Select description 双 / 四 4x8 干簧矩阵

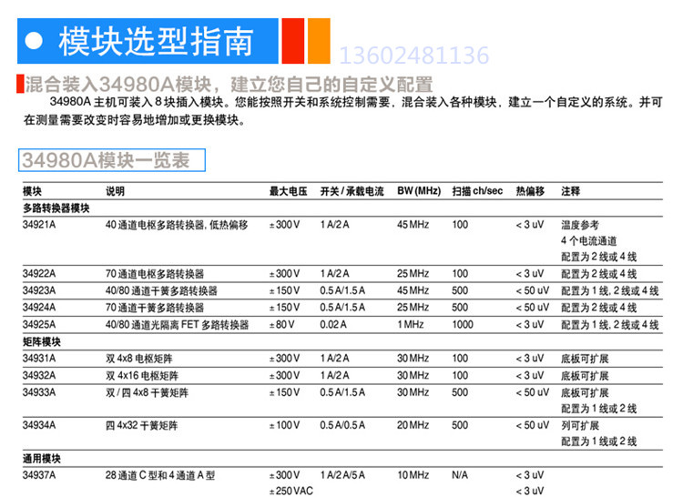[x=147, y=392]
